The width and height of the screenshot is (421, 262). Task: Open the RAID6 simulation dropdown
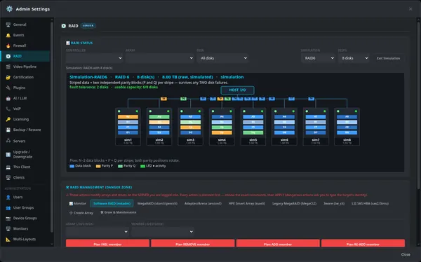coord(318,58)
